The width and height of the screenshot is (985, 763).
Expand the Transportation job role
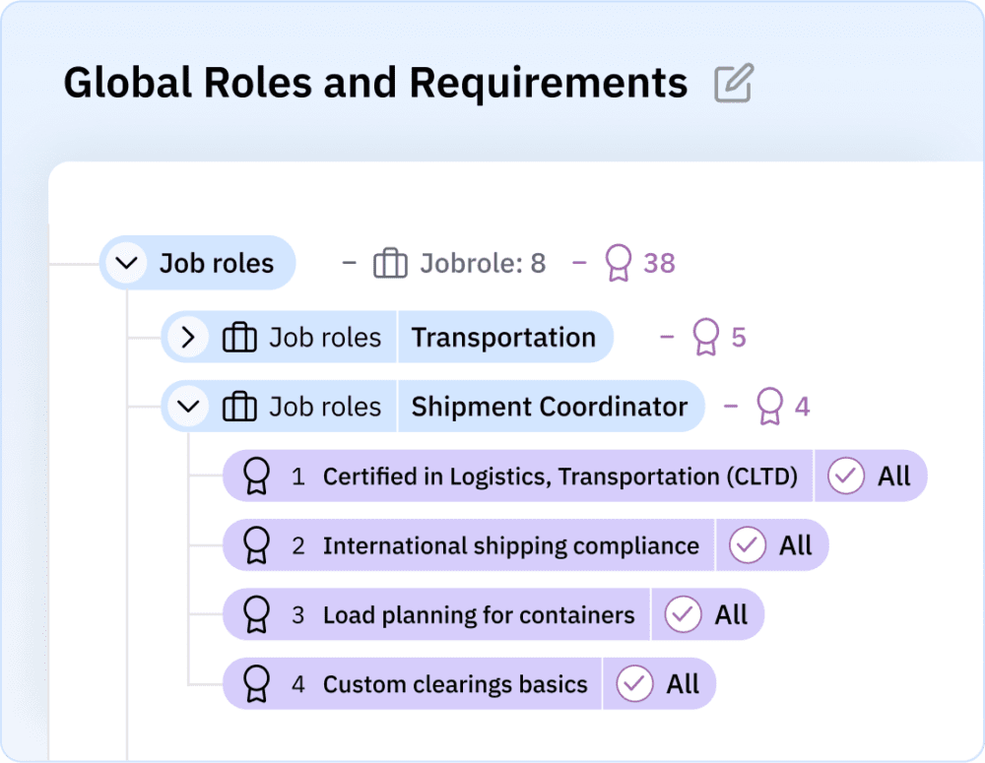[x=188, y=337]
